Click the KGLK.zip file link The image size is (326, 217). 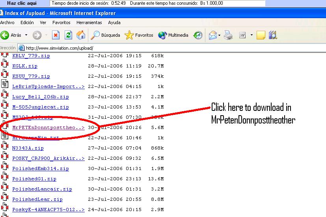pyautogui.click(x=24, y=66)
